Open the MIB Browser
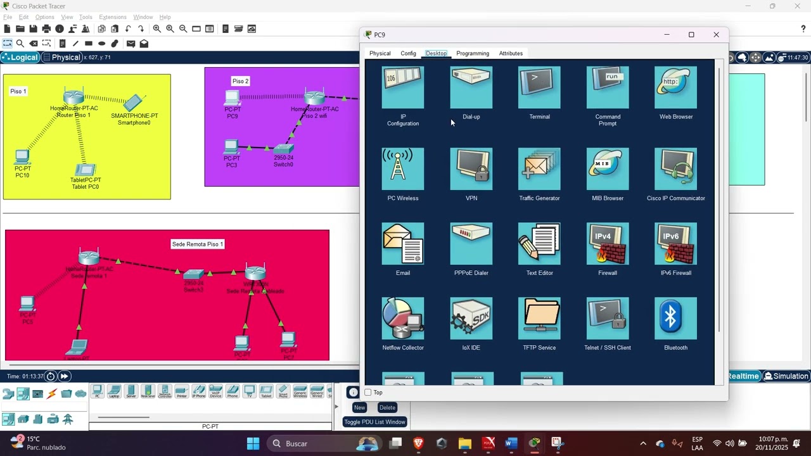Screen dimensions: 811x456 coord(608,169)
